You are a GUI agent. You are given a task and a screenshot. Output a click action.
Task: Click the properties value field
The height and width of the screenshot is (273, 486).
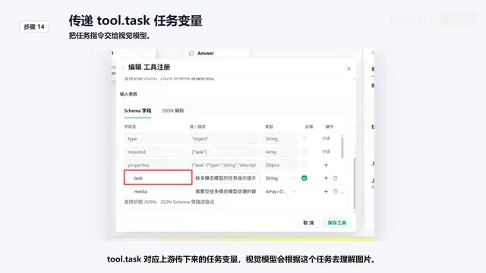coord(223,165)
